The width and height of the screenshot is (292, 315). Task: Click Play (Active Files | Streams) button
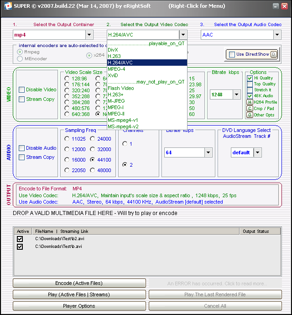pyautogui.click(x=79, y=294)
